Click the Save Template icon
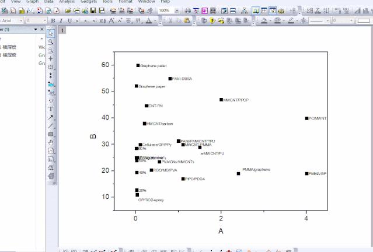Image resolution: width=373 pixels, height=252 pixels. point(102,10)
